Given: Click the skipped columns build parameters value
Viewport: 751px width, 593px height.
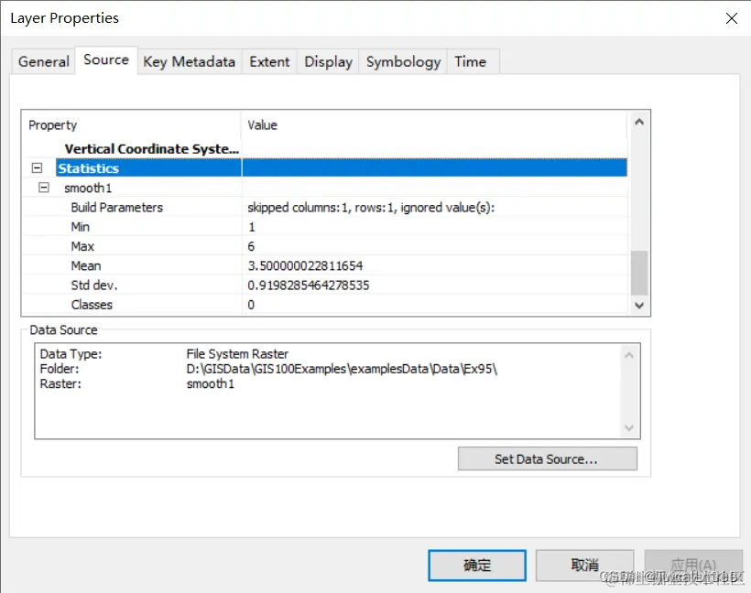Looking at the screenshot, I should tap(371, 207).
